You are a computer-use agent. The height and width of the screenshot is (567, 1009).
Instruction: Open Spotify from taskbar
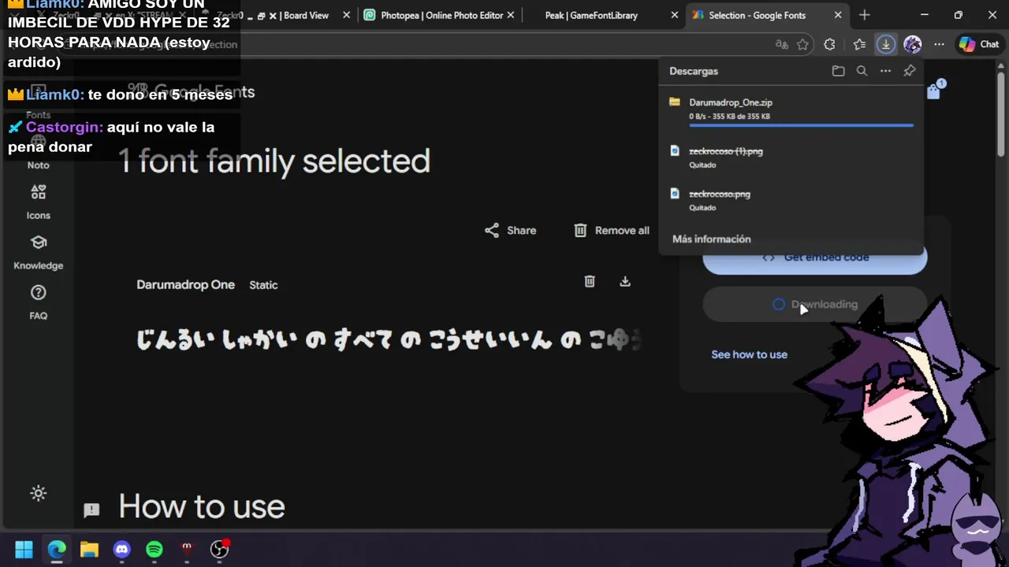tap(154, 550)
